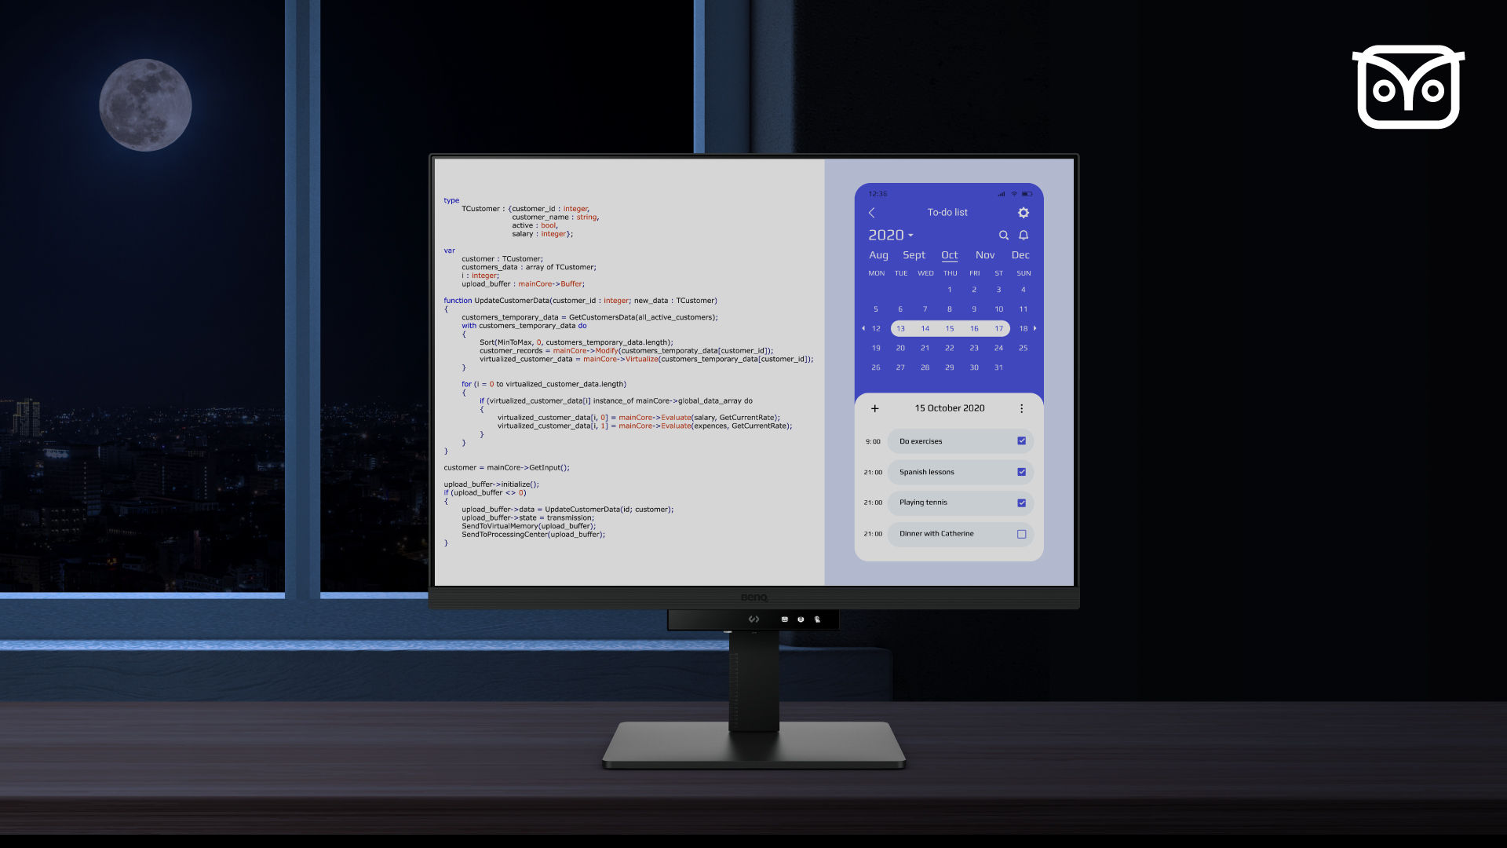
Task: Select the Nov month tab in calendar
Action: [984, 254]
